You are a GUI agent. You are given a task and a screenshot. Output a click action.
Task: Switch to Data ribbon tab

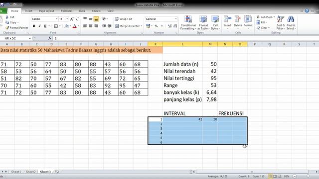82,11
